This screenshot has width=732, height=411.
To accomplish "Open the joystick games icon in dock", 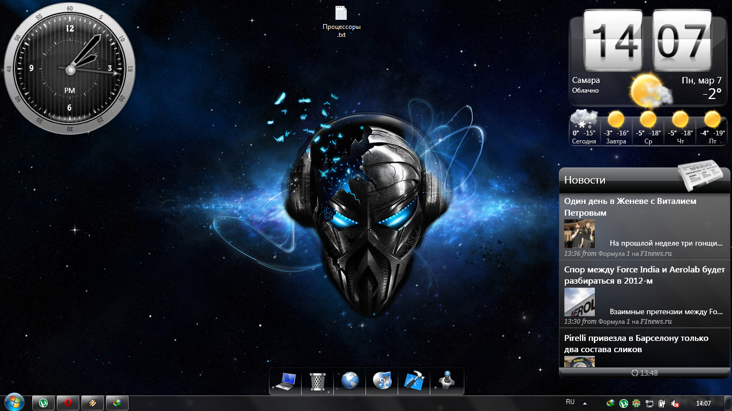I will click(x=446, y=380).
